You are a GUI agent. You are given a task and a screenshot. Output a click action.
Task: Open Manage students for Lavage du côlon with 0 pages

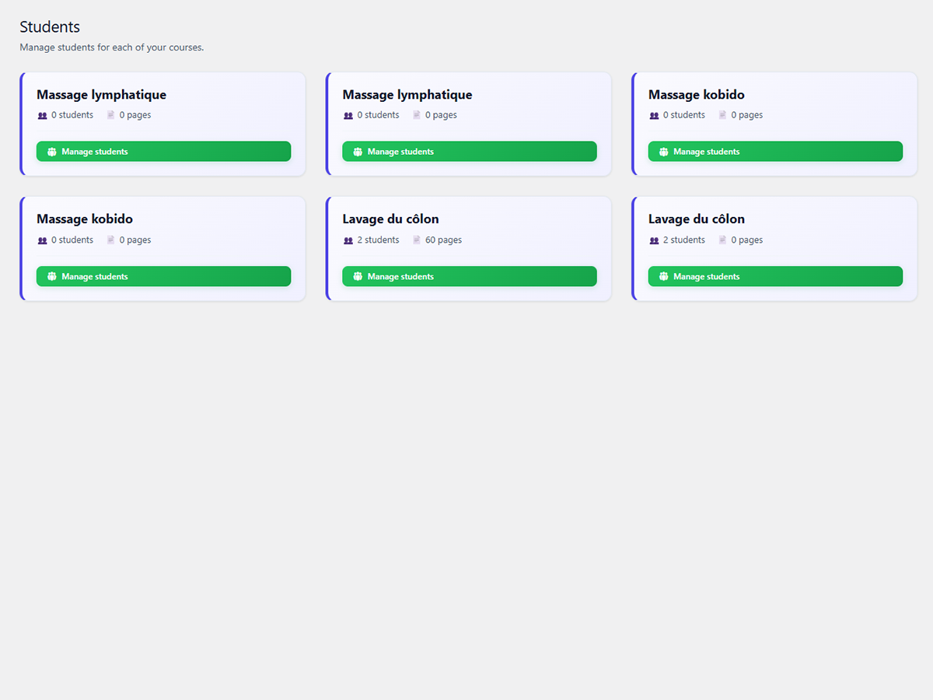click(774, 277)
